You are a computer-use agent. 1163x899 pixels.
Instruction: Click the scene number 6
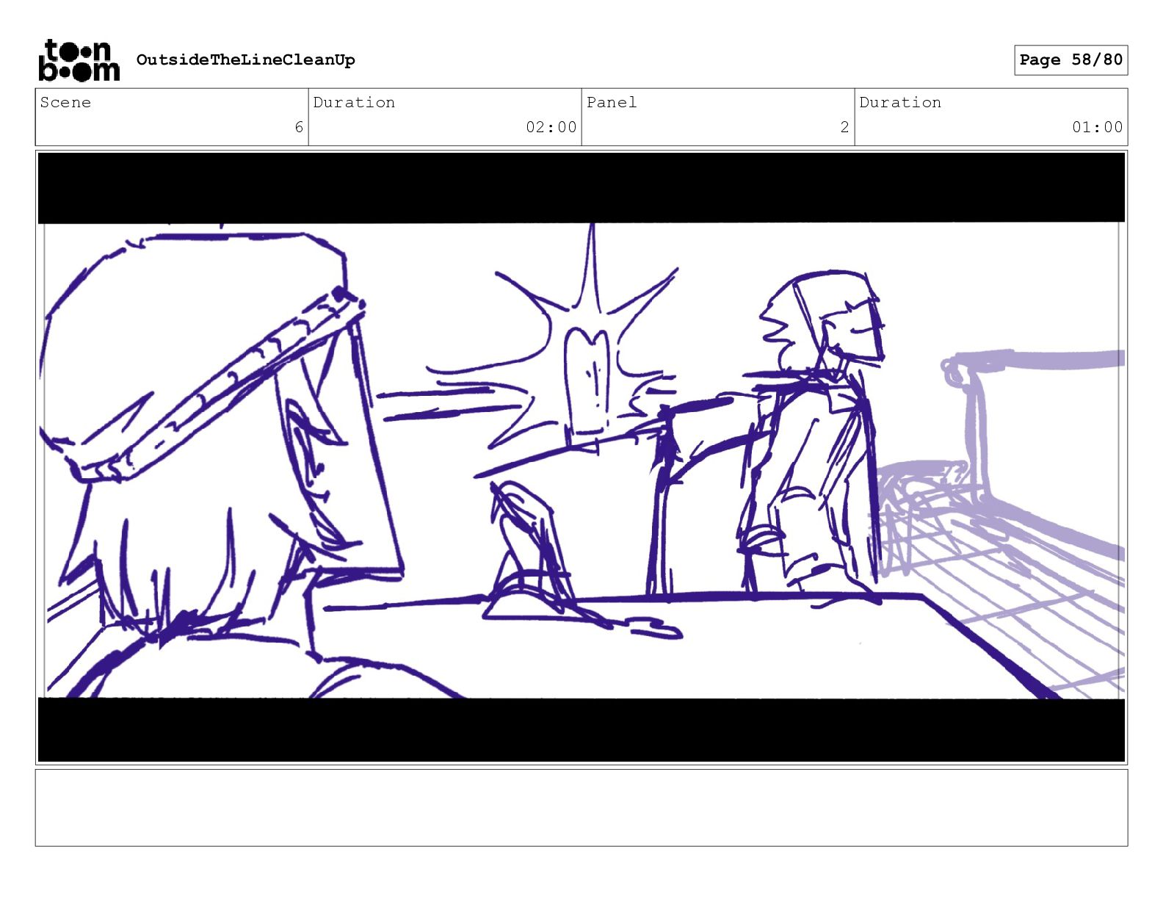(x=299, y=127)
